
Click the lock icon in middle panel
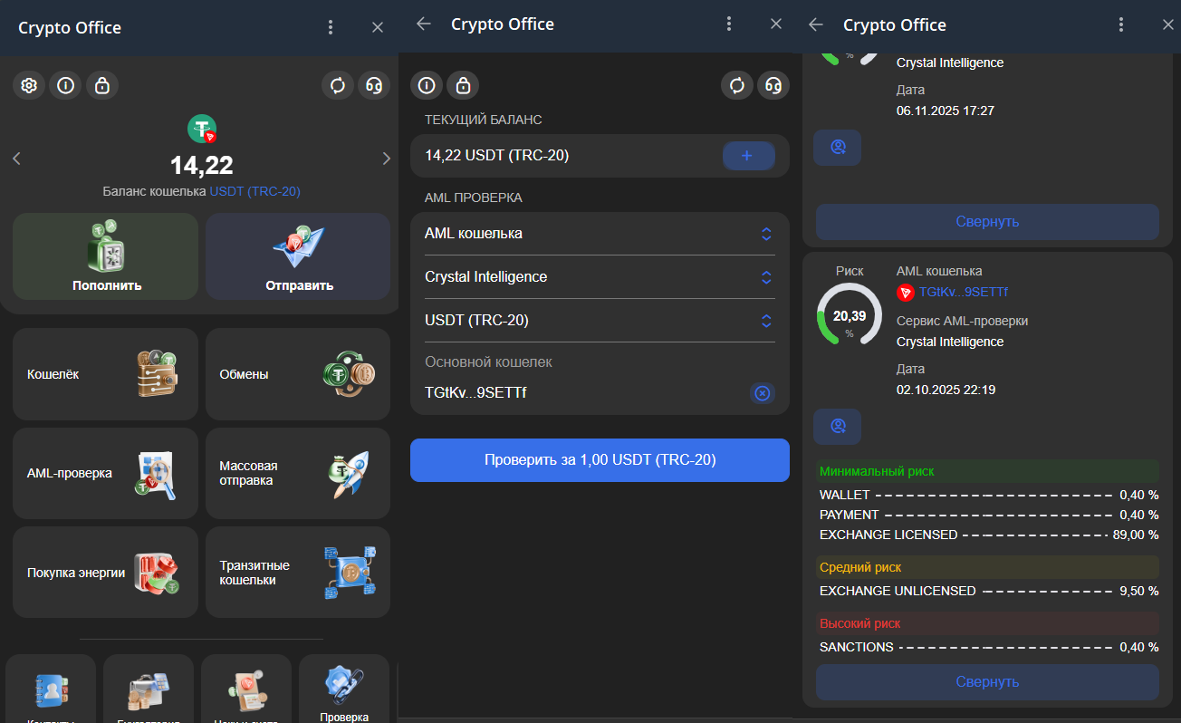click(x=463, y=85)
